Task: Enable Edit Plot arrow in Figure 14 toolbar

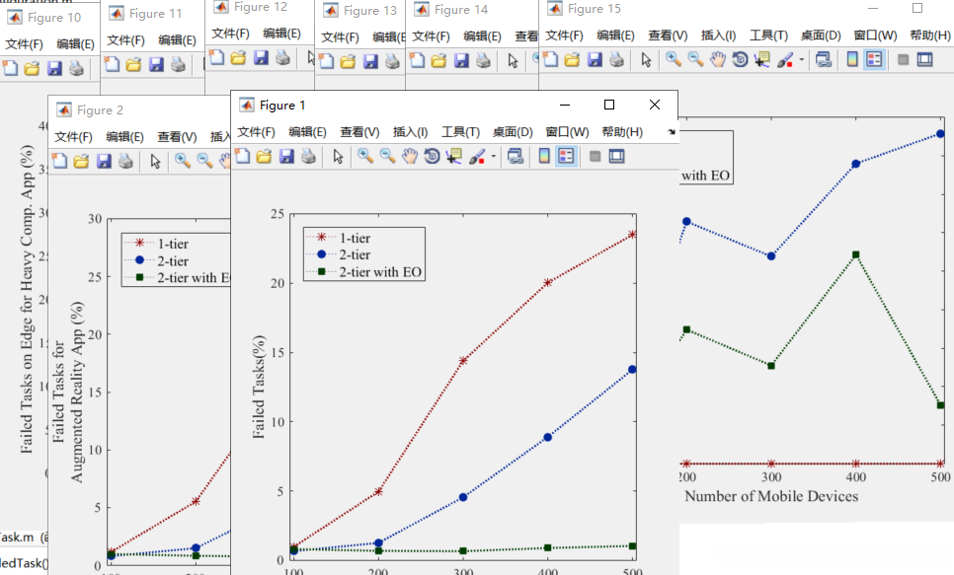Action: coord(513,60)
